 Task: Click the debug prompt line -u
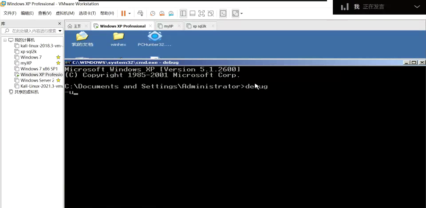click(71, 92)
